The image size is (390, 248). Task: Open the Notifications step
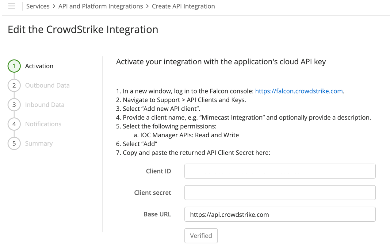[43, 124]
